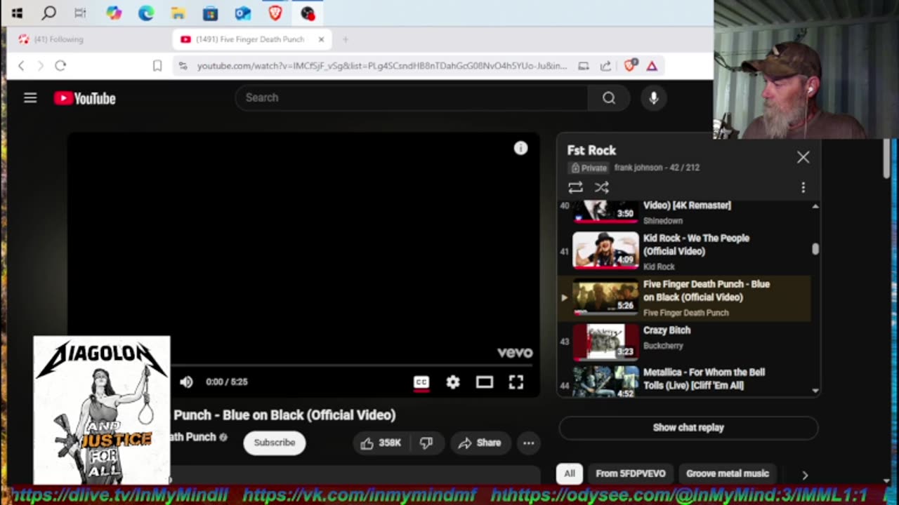The image size is (899, 505).
Task: Toggle closed captions in the player
Action: [x=421, y=382]
